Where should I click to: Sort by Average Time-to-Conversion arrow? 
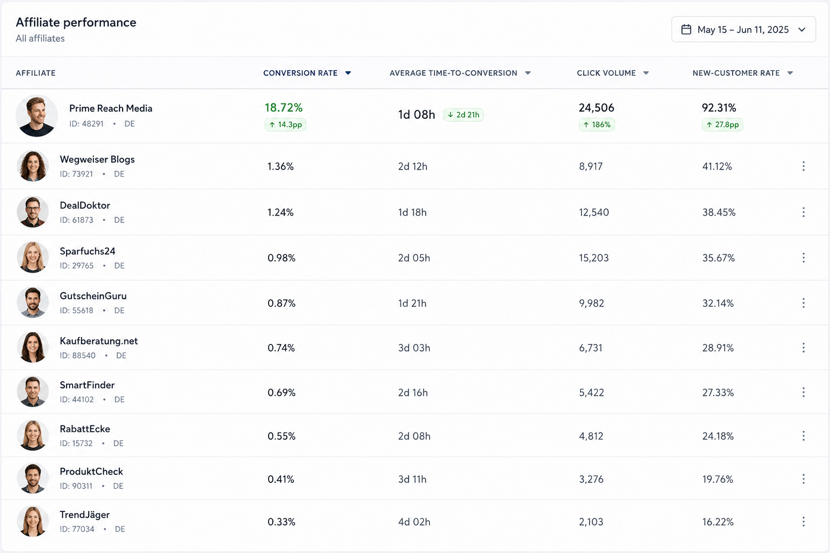528,73
